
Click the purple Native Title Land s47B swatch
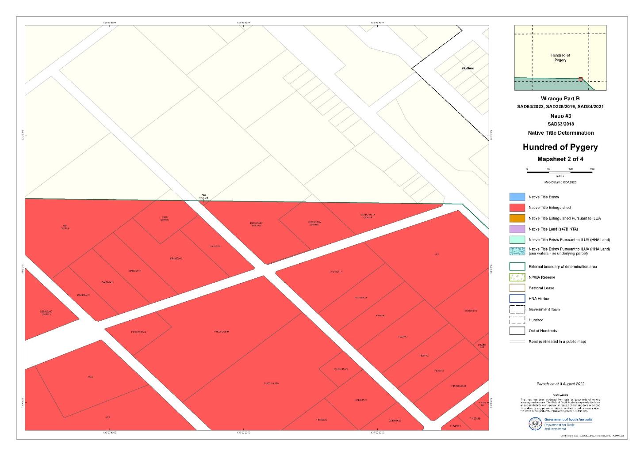(517, 229)
